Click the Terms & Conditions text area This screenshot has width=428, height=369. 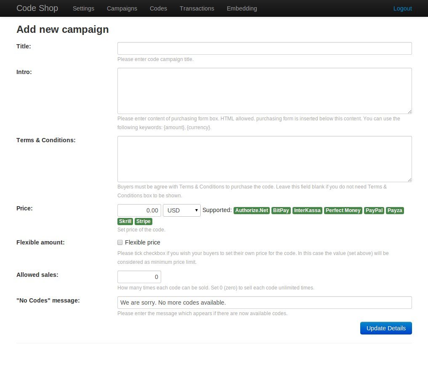(x=264, y=159)
